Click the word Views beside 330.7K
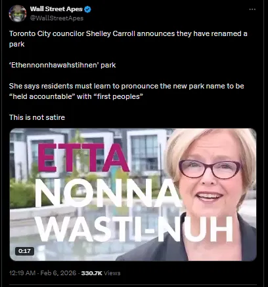268x287 pixels. click(x=112, y=273)
